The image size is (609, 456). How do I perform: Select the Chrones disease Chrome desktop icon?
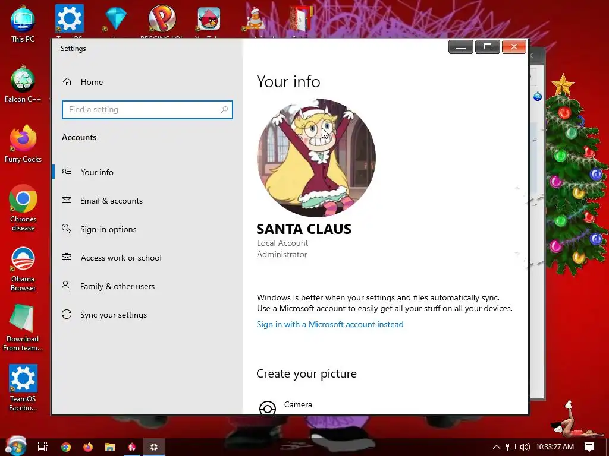coord(23,208)
